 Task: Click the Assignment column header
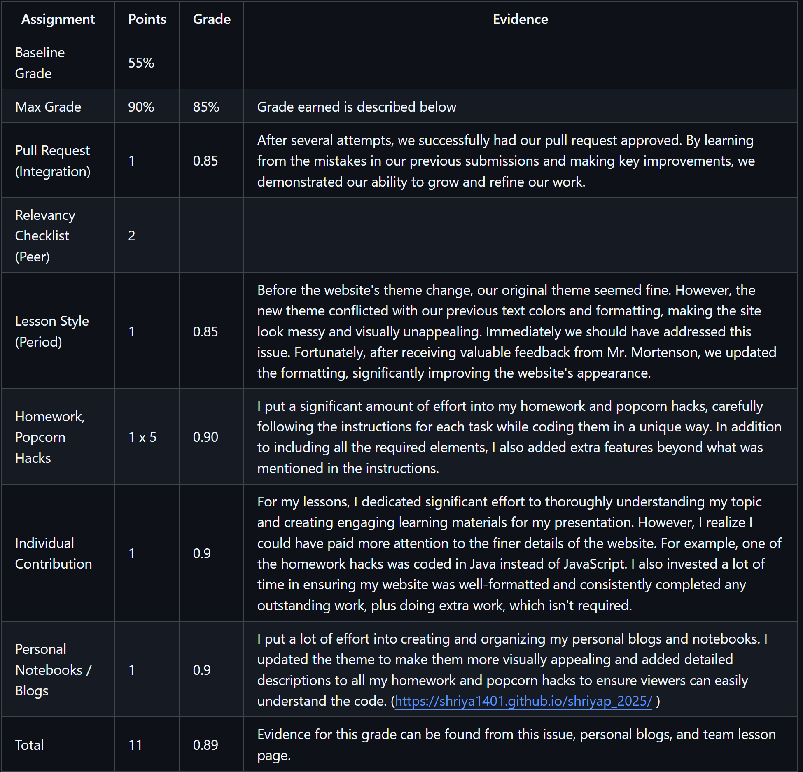pyautogui.click(x=58, y=19)
